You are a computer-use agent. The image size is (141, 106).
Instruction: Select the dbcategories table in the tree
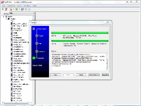pos(18,37)
